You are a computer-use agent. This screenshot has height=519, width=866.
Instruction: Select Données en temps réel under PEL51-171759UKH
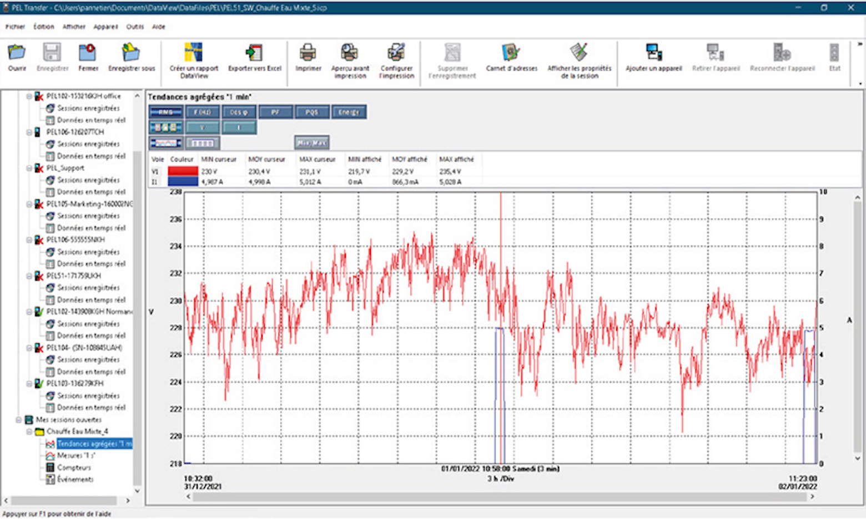(x=92, y=300)
